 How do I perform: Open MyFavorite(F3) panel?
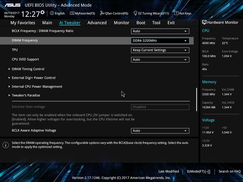[82, 13]
